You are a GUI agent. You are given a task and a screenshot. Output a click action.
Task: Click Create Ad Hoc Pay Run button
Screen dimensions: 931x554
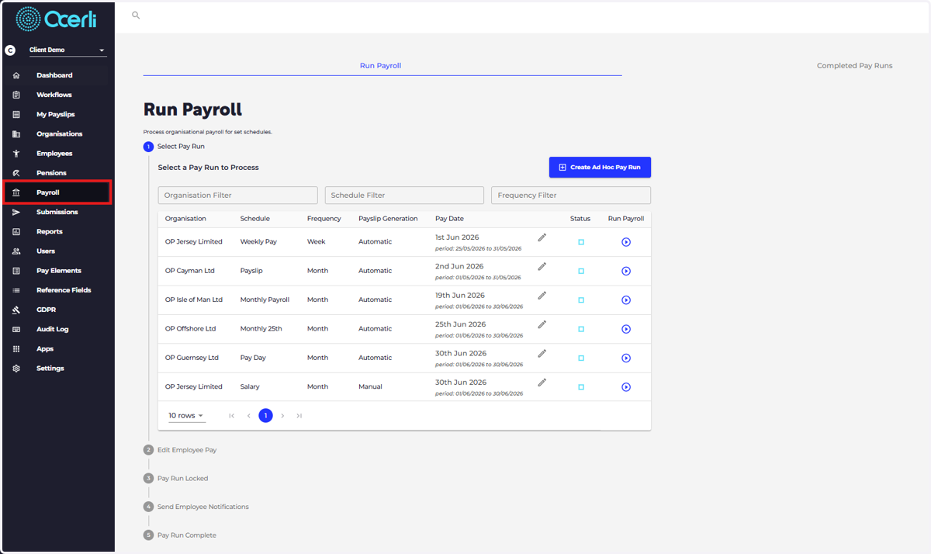tap(600, 168)
